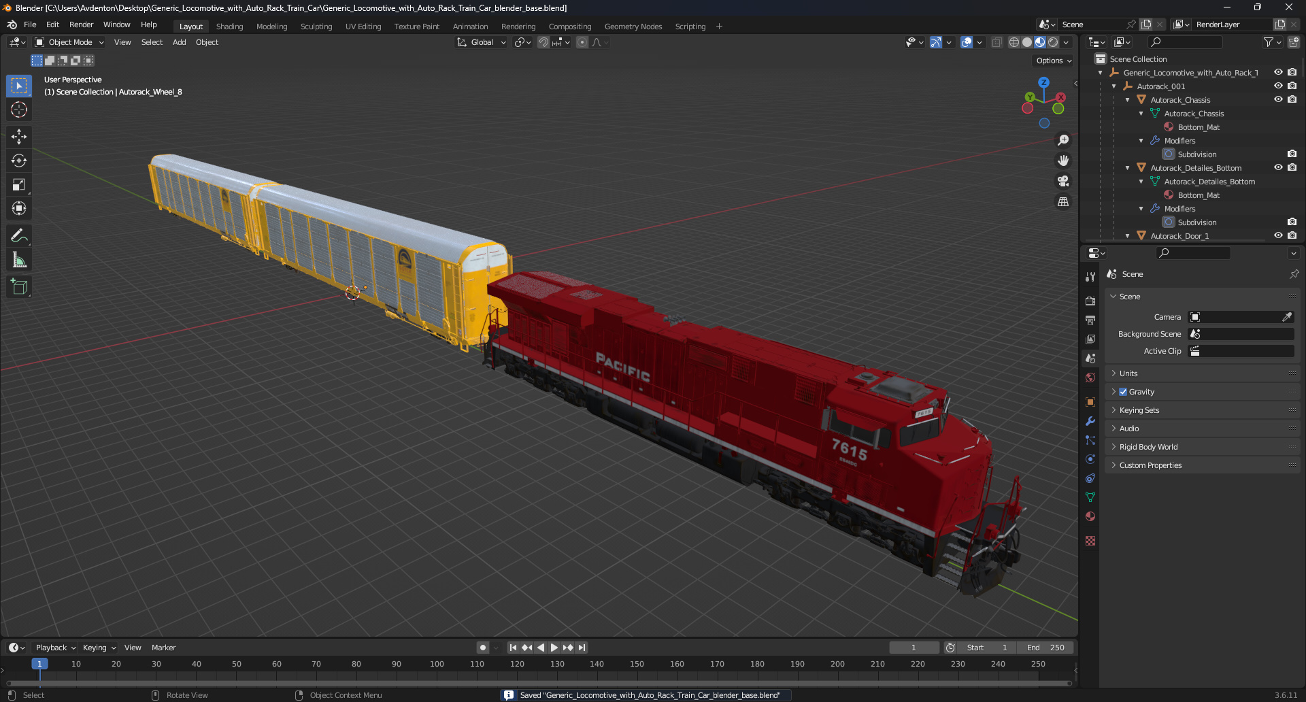Screen dimensions: 1306x702
Task: Open the Object Data properties tab
Action: (1090, 497)
